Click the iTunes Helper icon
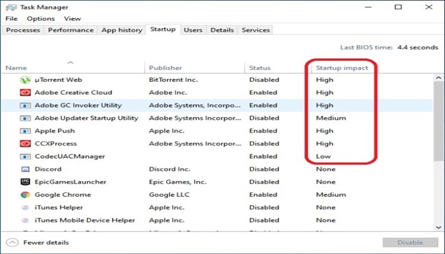Screen dimensions: 445x254 tap(25, 208)
